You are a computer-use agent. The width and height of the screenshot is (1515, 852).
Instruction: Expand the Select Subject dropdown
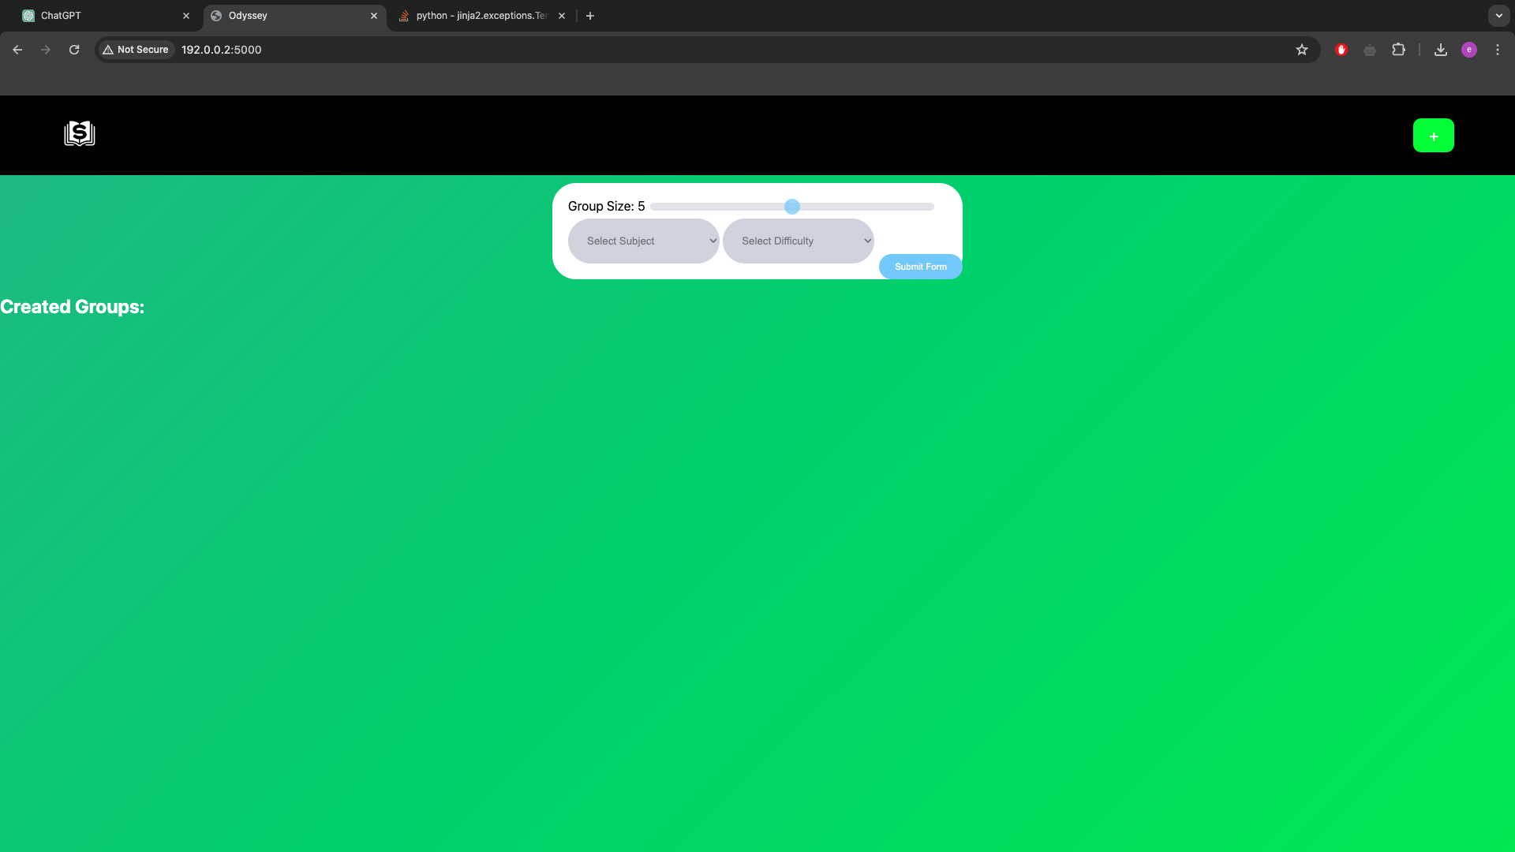(643, 241)
